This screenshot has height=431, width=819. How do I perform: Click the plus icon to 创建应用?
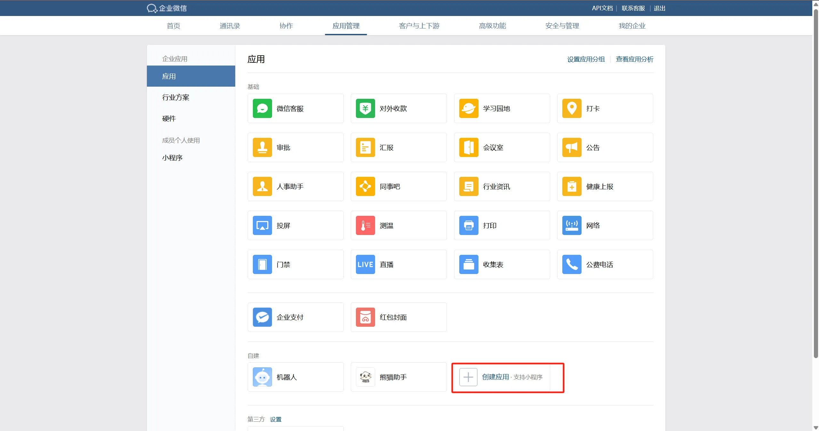click(468, 377)
